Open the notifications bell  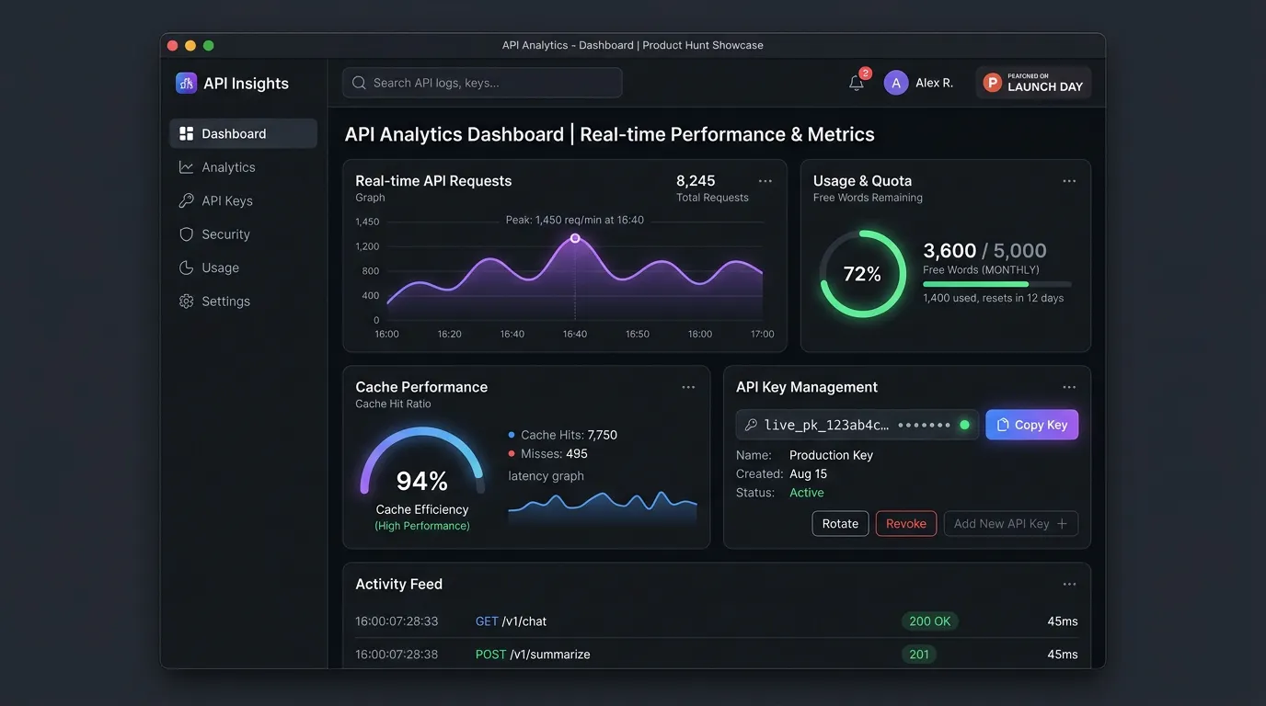click(x=857, y=83)
